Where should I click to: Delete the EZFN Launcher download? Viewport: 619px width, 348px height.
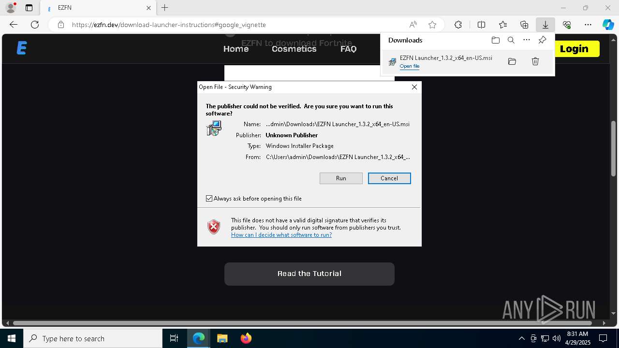(x=535, y=61)
